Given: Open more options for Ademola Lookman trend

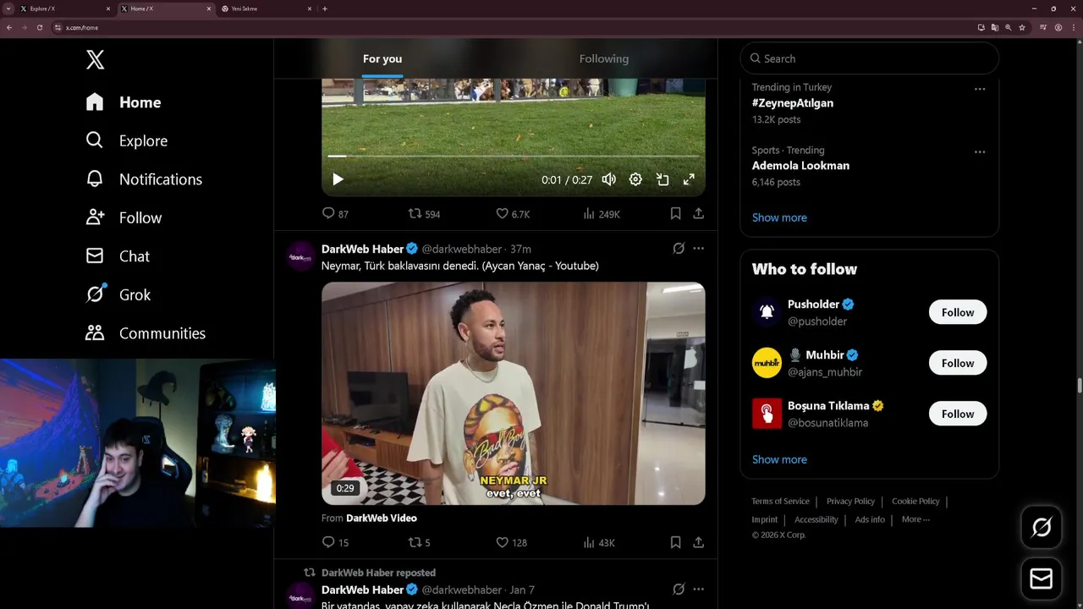Looking at the screenshot, I should coord(980,152).
